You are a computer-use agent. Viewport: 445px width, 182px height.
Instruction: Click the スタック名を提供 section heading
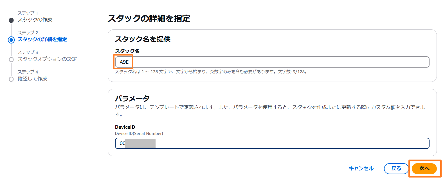point(143,39)
